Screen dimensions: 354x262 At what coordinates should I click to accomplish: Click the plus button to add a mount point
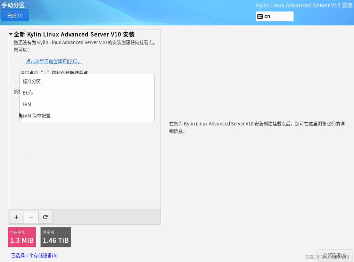(x=16, y=217)
